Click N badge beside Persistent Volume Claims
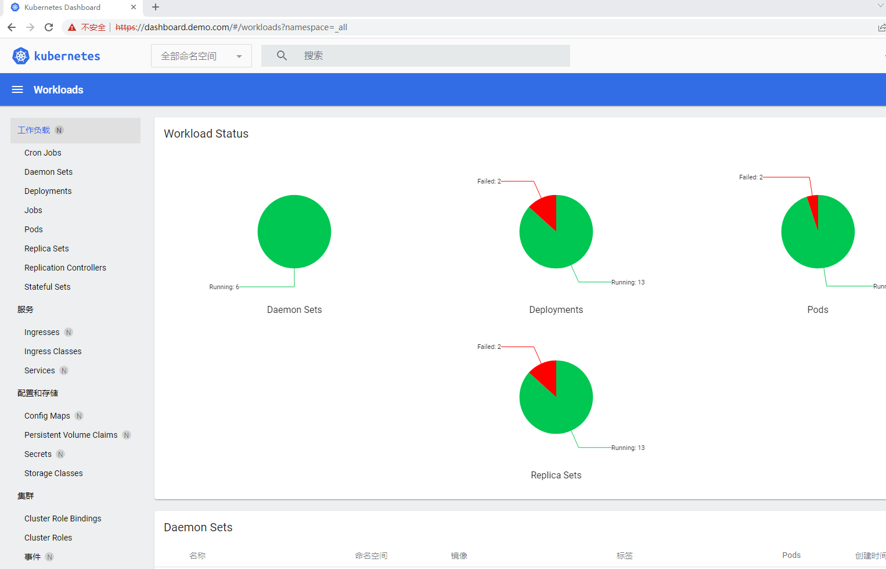 pos(127,435)
